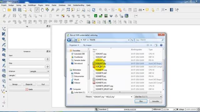Open the Text Annotation dropdown arrow
This screenshot has width=200, height=112.
[166, 10]
